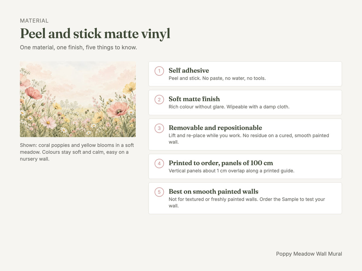Click Printed to order, panels of 100 cm
Viewport: 362px width, 271px height.
pyautogui.click(x=221, y=163)
